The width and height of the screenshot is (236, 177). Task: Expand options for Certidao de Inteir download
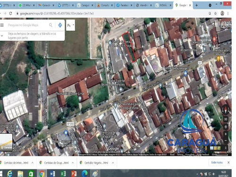[x=33, y=163]
